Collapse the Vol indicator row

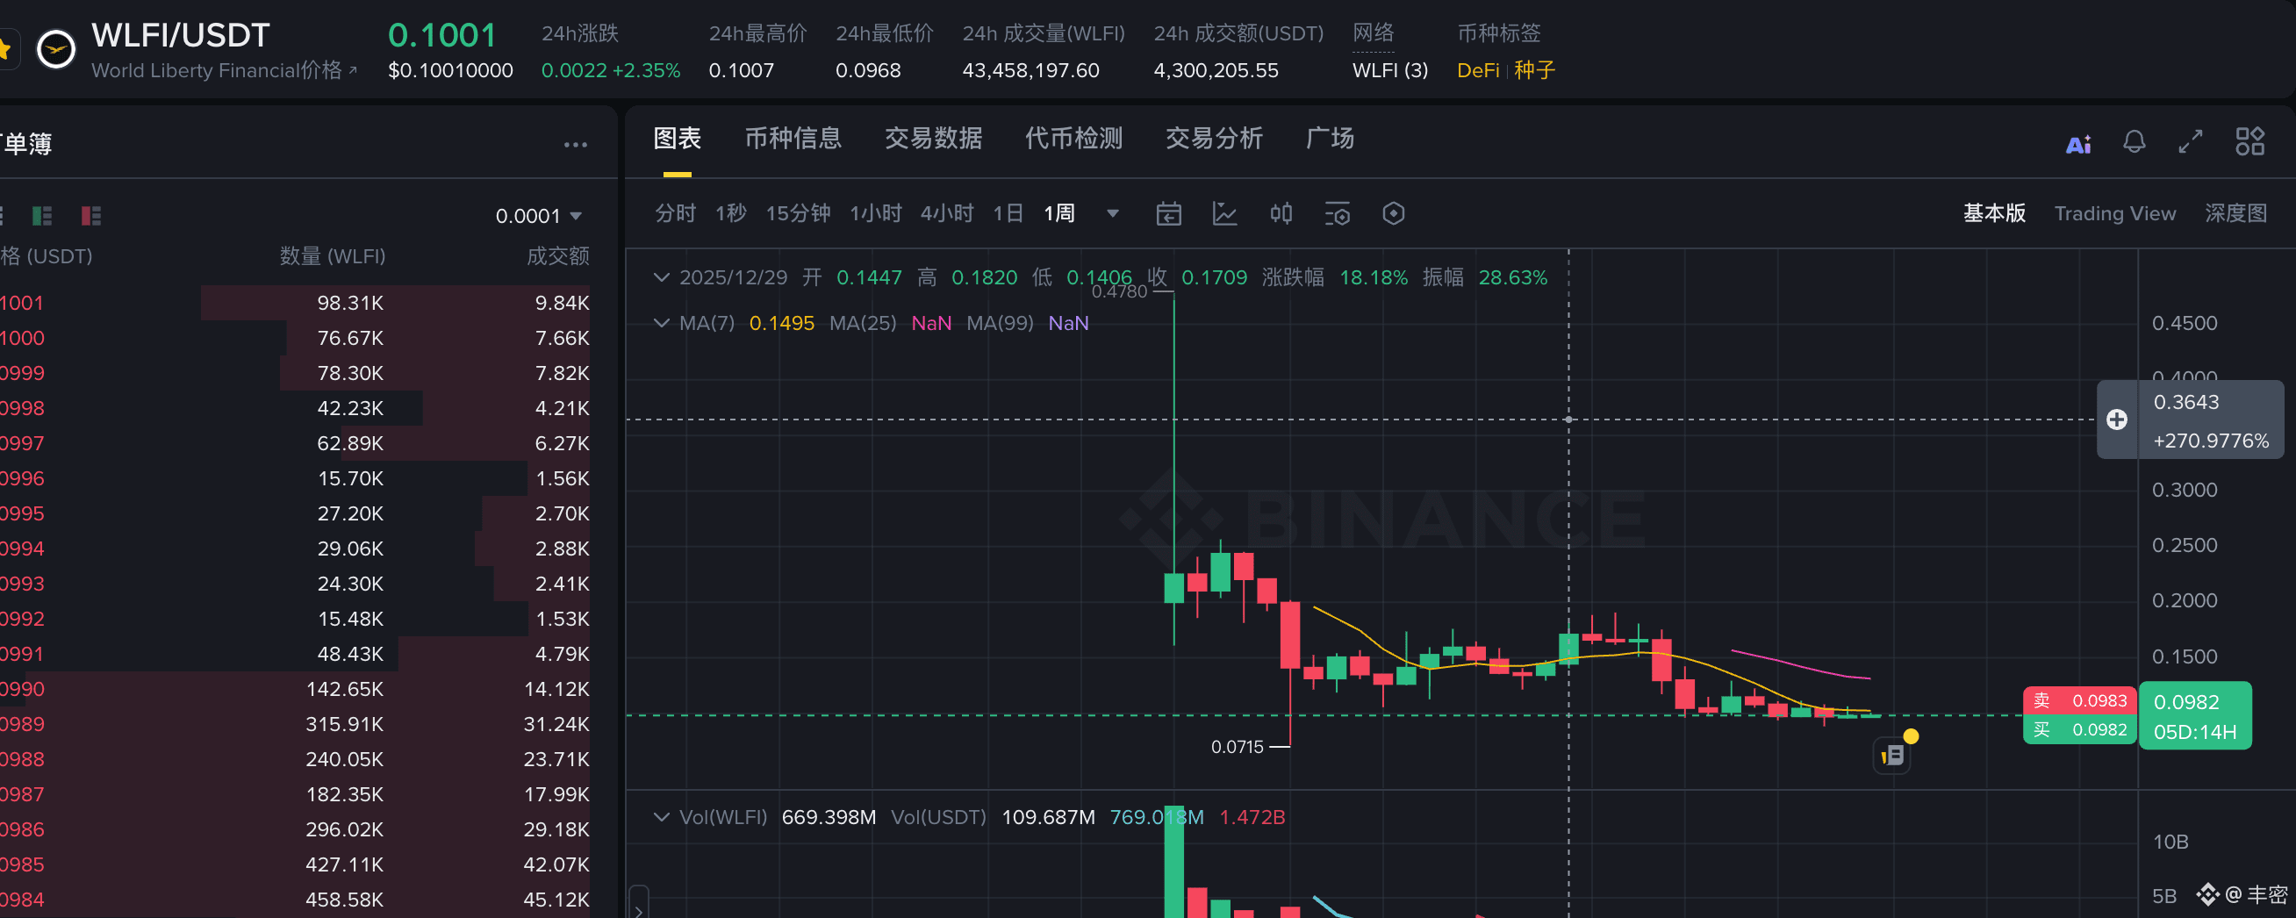(662, 817)
